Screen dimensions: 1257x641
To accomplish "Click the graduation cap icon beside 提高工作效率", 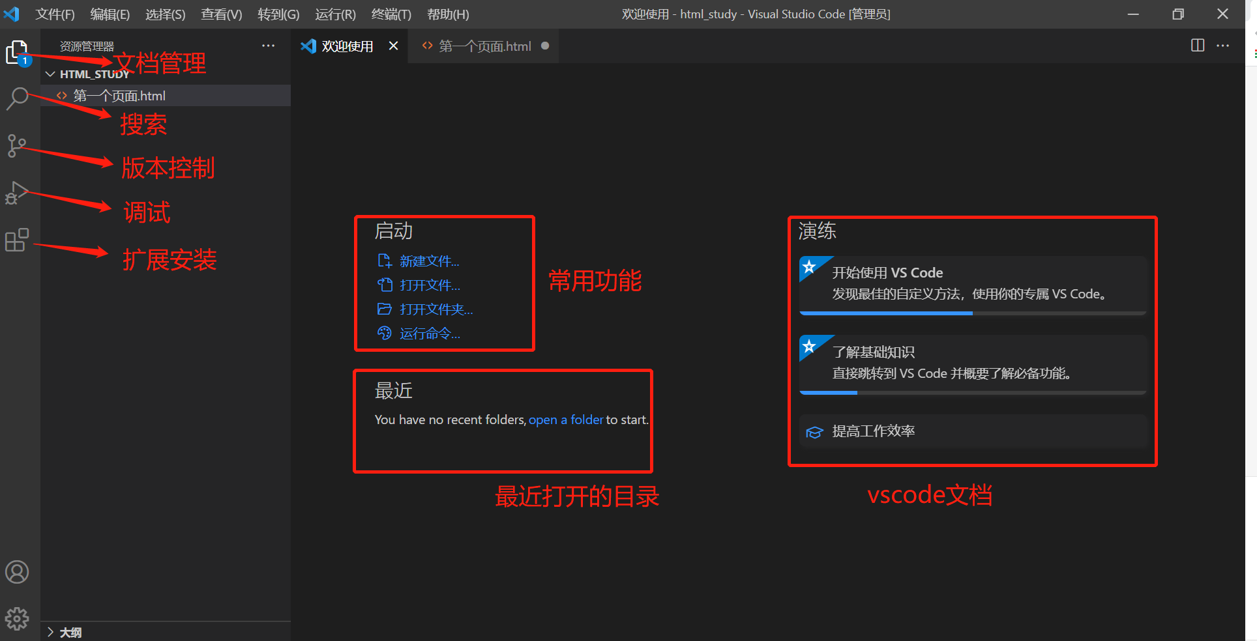I will coord(814,432).
